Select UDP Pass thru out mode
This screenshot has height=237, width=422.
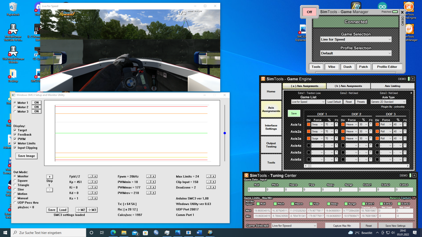click(x=15, y=203)
